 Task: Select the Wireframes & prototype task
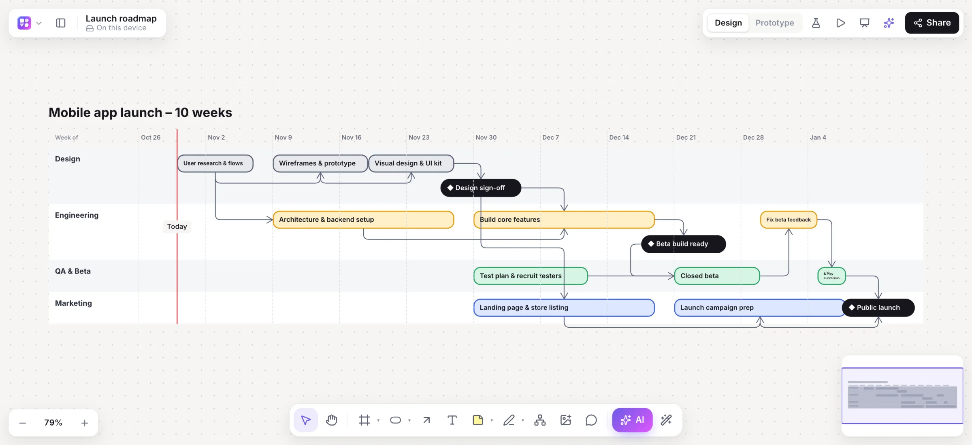point(320,163)
